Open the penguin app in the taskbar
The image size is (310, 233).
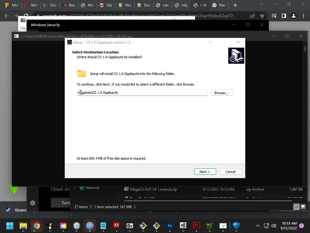[50, 225]
